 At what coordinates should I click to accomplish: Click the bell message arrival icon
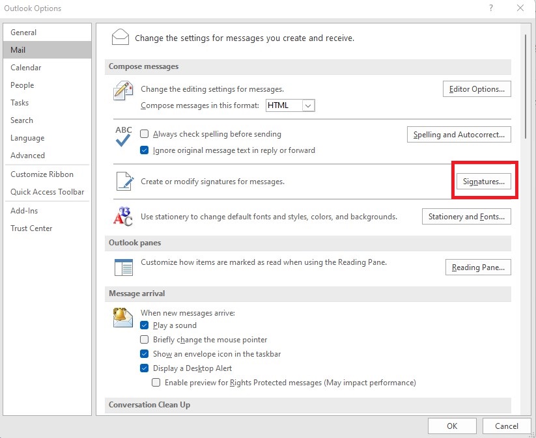(x=122, y=317)
